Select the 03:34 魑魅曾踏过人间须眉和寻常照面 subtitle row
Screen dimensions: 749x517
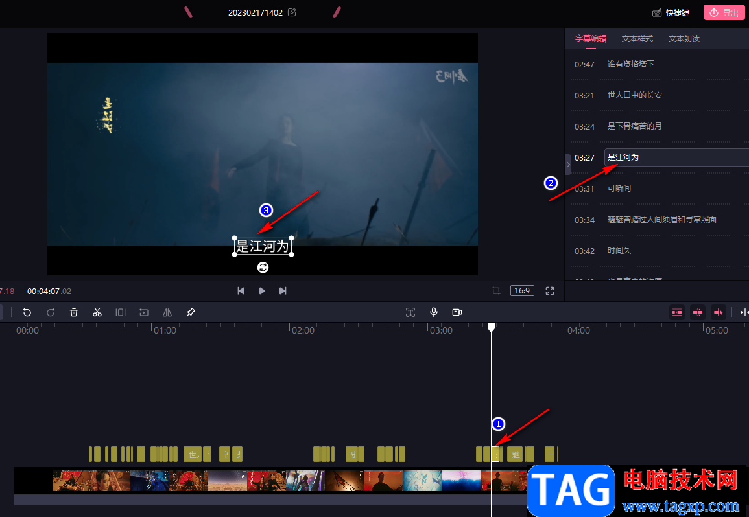[x=660, y=220]
